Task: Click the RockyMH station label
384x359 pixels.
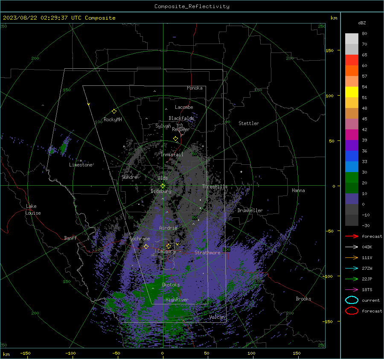Action: click(113, 120)
